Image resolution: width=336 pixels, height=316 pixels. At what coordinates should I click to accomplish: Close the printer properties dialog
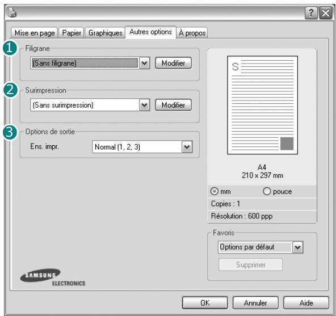click(326, 13)
